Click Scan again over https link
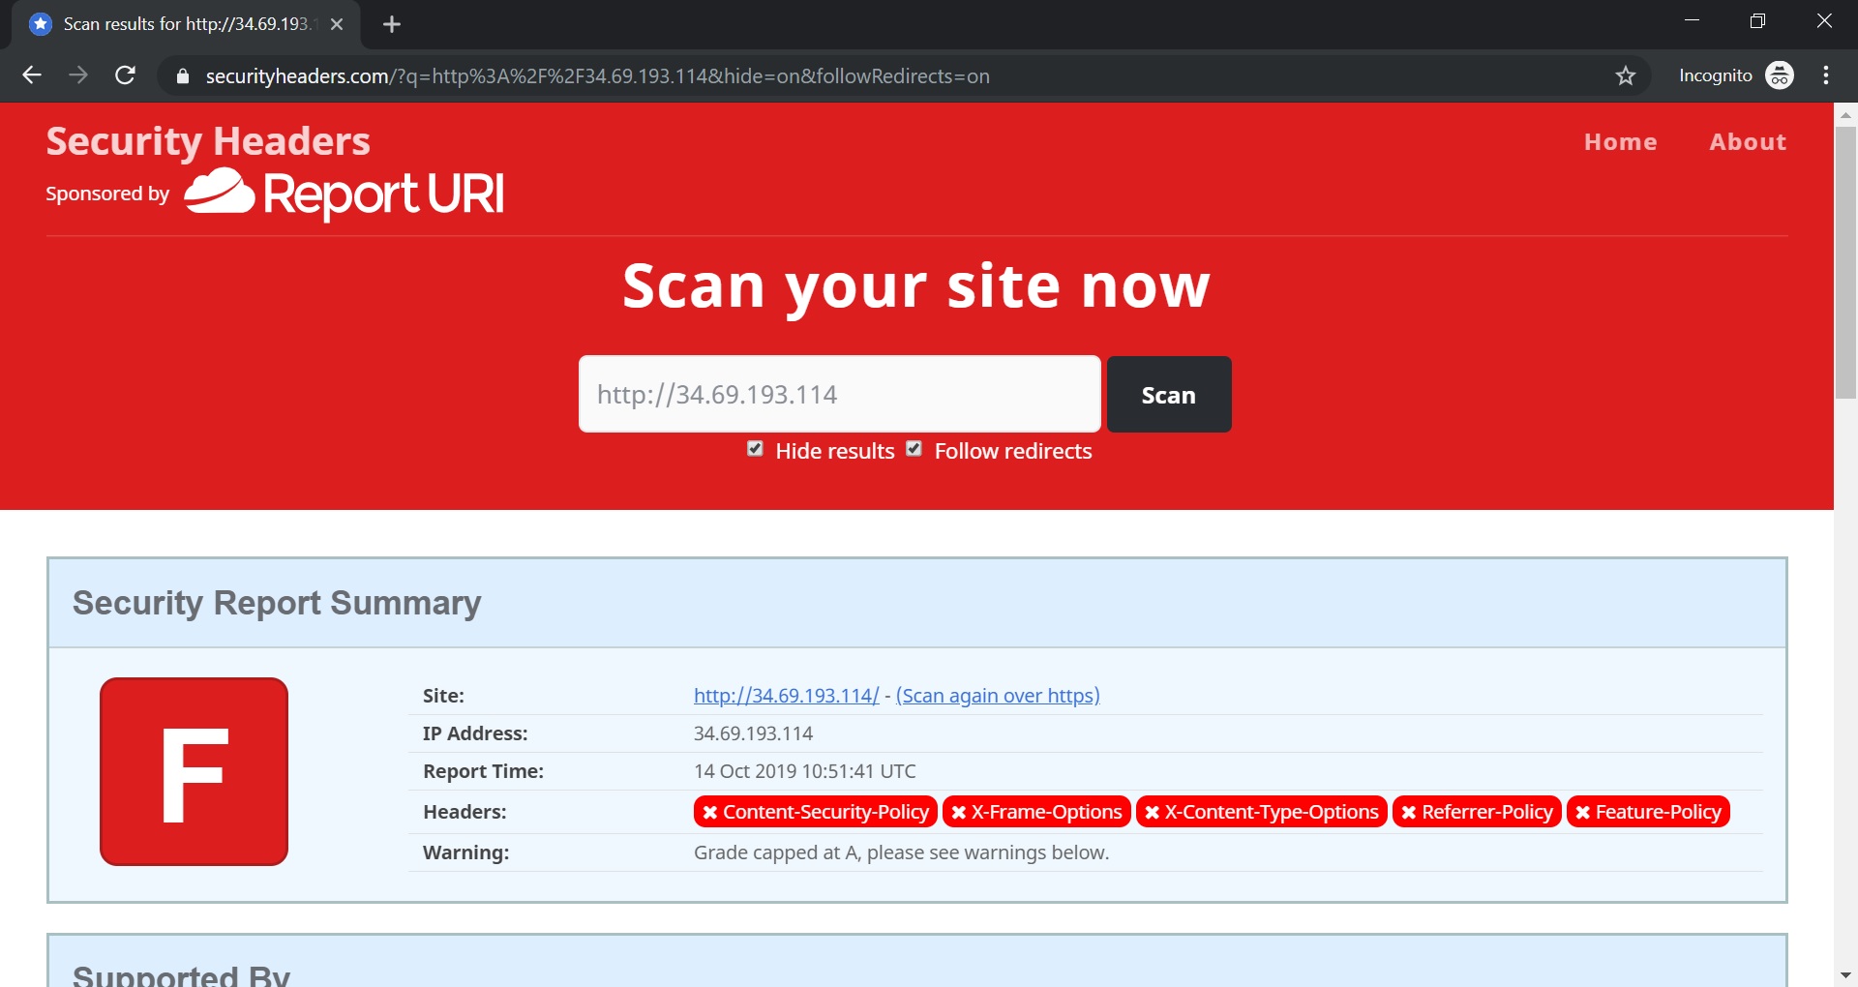The image size is (1858, 987). pos(998,696)
